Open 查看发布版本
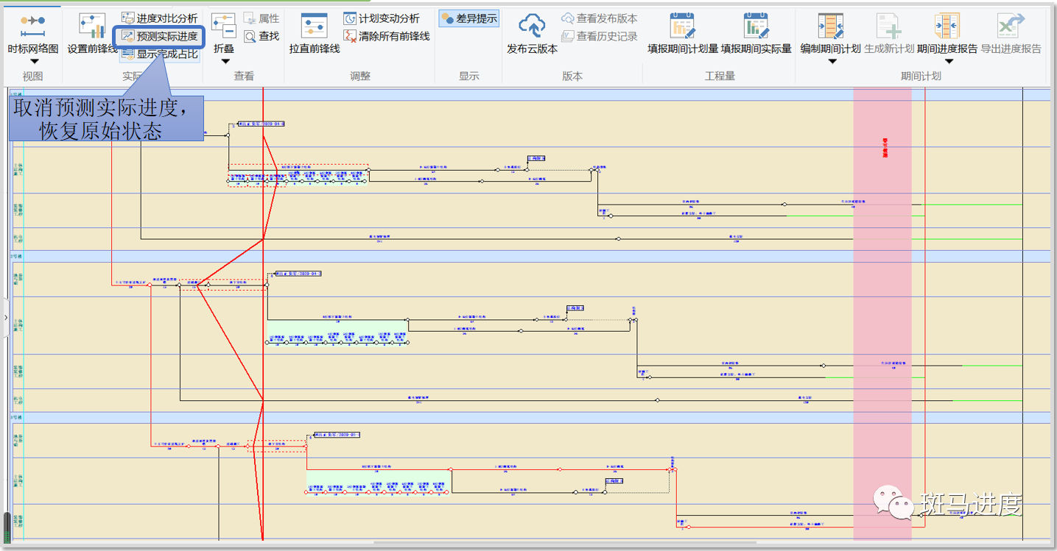Screen dimensions: 1057x551 pyautogui.click(x=599, y=18)
